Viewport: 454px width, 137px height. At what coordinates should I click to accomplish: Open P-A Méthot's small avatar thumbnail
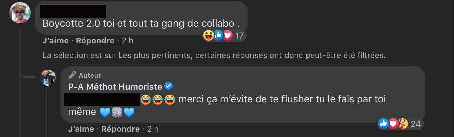48,78
